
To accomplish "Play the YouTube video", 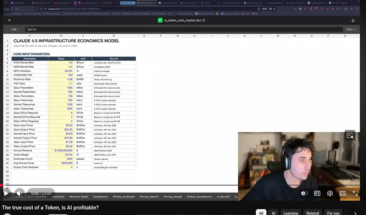I will [x=6, y=193].
